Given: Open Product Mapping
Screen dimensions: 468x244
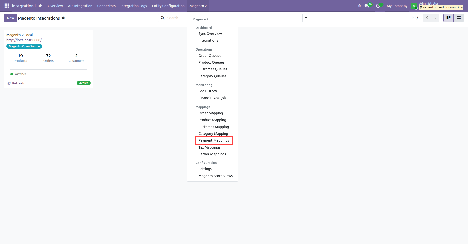Looking at the screenshot, I should point(212,120).
